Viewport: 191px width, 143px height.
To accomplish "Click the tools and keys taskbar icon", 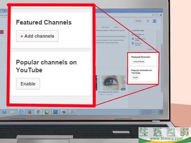I will coord(72,112).
